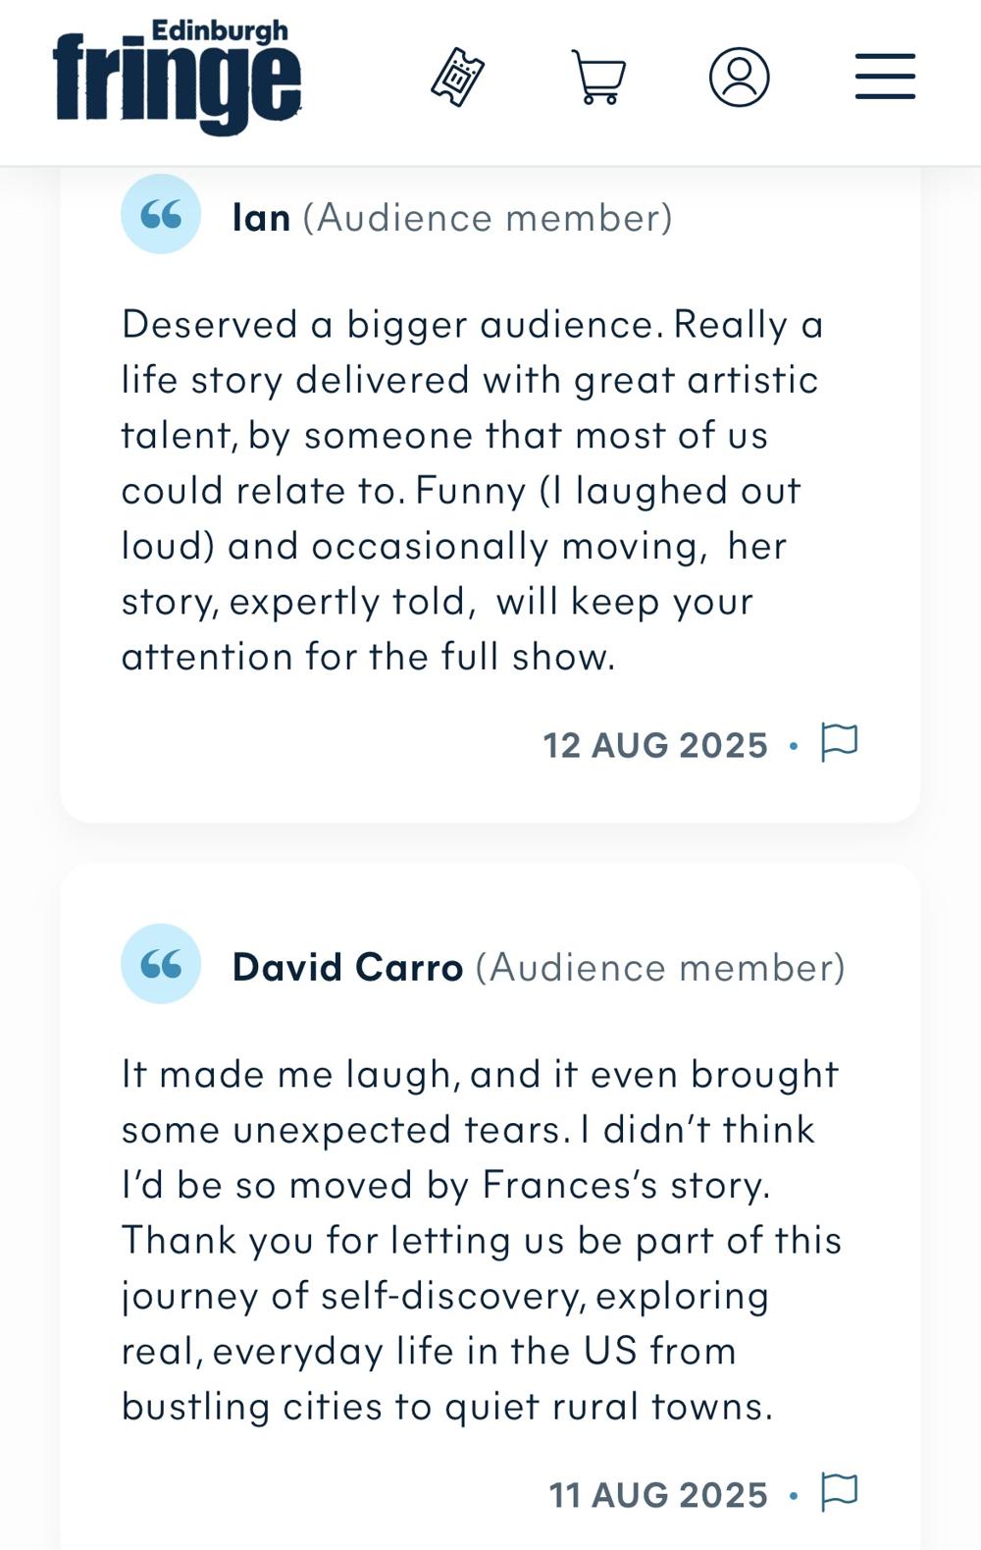Open the tickets icon in header
The width and height of the screenshot is (981, 1550).
coord(457,78)
